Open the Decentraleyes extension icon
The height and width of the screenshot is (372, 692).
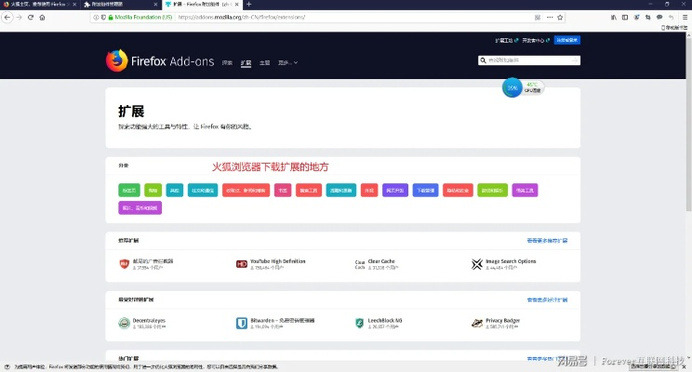(124, 323)
